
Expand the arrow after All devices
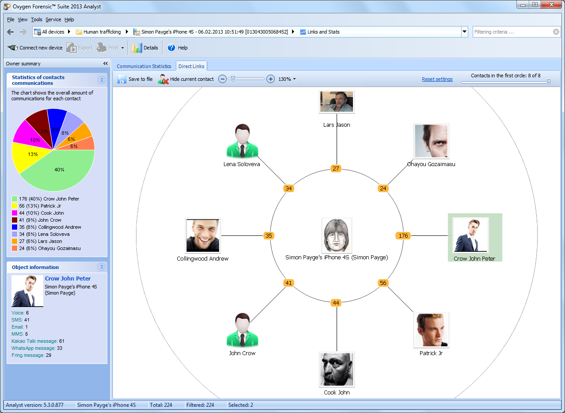click(69, 32)
